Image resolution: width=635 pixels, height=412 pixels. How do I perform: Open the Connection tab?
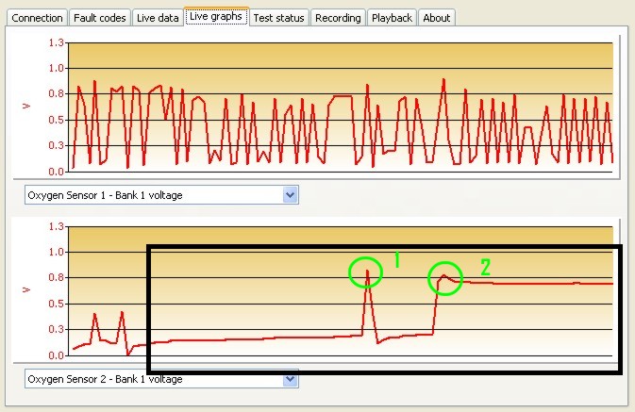click(x=38, y=18)
